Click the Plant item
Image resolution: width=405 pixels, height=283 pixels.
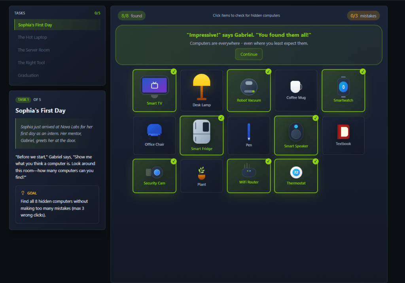click(202, 176)
